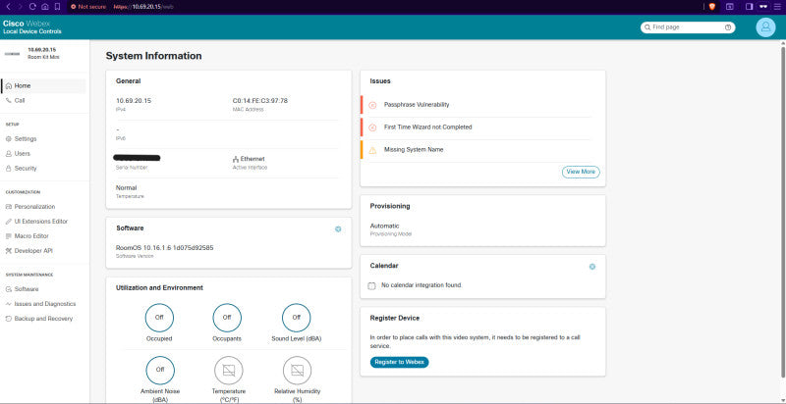This screenshot has width=786, height=404.
Task: Open Issues and Diagnostics
Action: pos(44,304)
